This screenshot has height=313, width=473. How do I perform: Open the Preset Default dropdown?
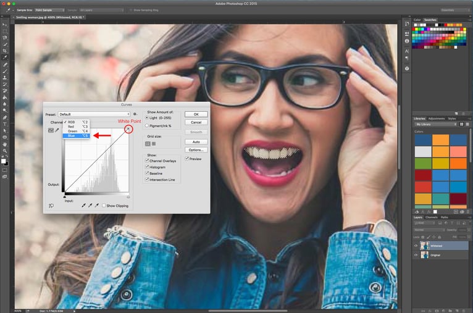tap(94, 114)
